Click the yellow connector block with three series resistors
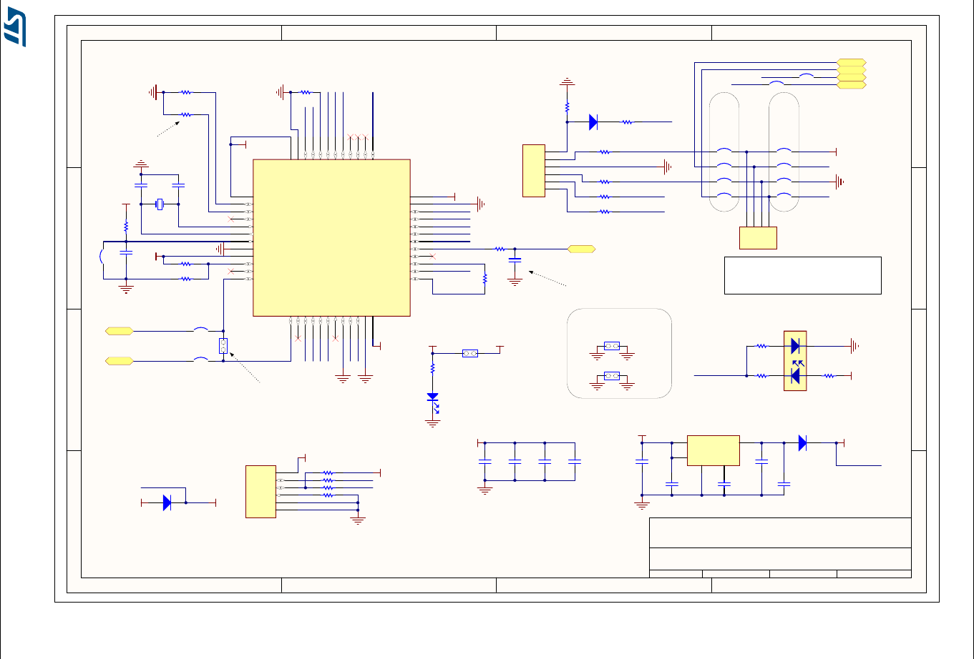This screenshot has height=659, width=974. pos(260,492)
